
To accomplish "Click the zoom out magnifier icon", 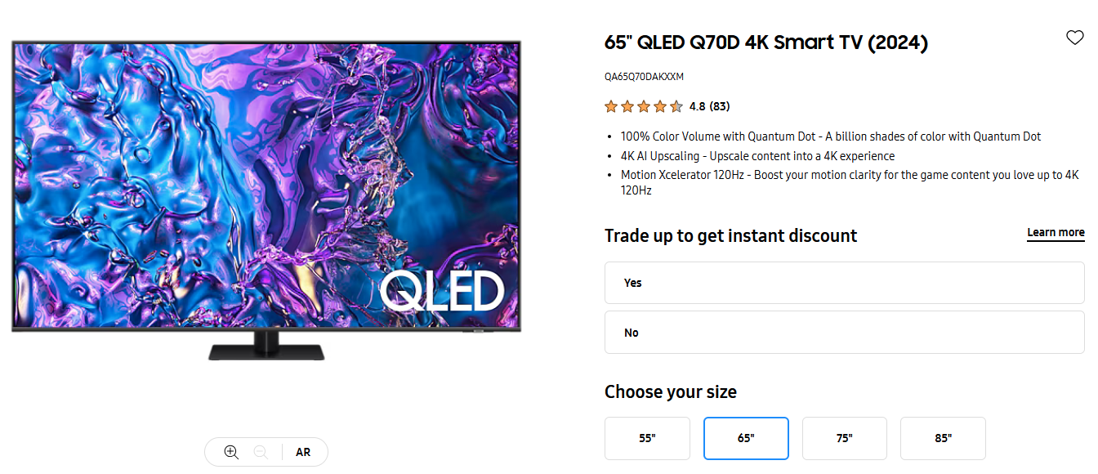I will 261,452.
